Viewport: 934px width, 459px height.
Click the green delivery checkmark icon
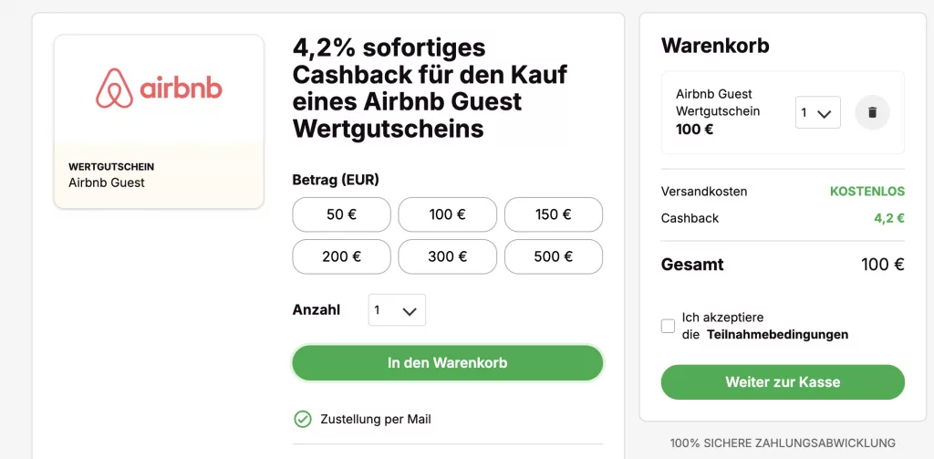[x=303, y=419]
